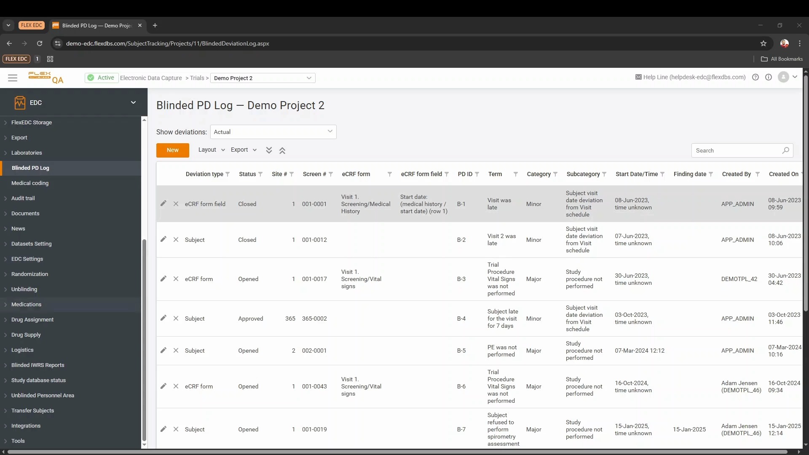This screenshot has height=455, width=809.
Task: Open the Export dropdown in the toolbar
Action: pos(244,150)
